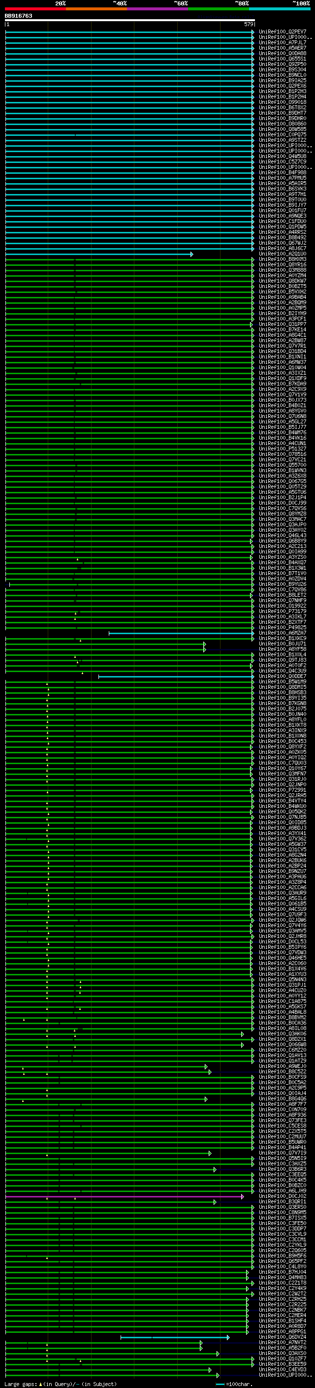Open hit UniRef100_A4BAL8
The image size is (315, 1388).
tap(283, 1012)
